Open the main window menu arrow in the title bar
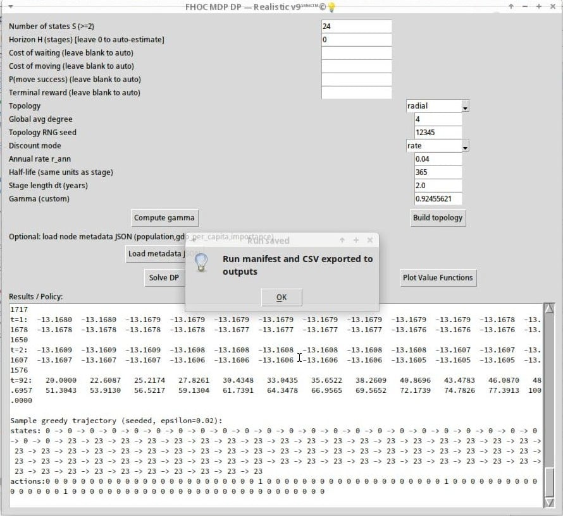Screen dimensions: 563x516 10,6
